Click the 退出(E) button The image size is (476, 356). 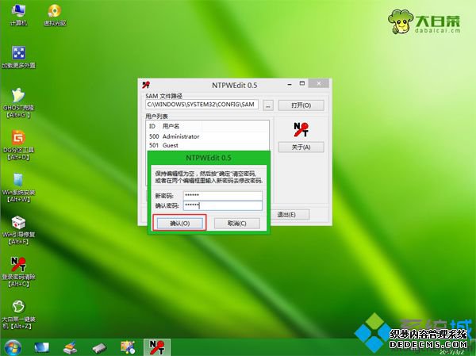pos(286,215)
